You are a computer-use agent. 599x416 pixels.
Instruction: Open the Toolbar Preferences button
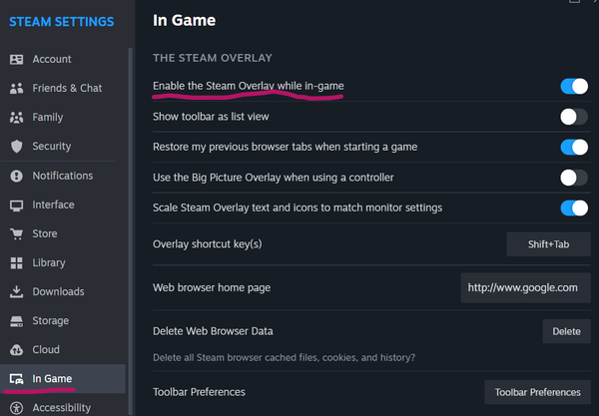(536, 392)
